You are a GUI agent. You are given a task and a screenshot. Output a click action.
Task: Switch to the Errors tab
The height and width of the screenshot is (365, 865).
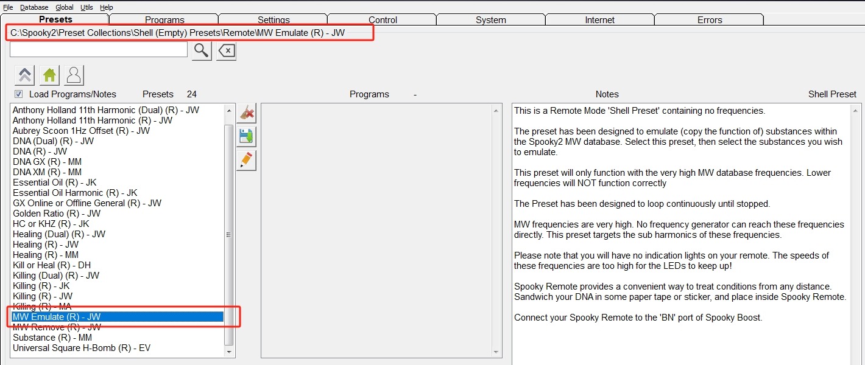click(x=710, y=19)
